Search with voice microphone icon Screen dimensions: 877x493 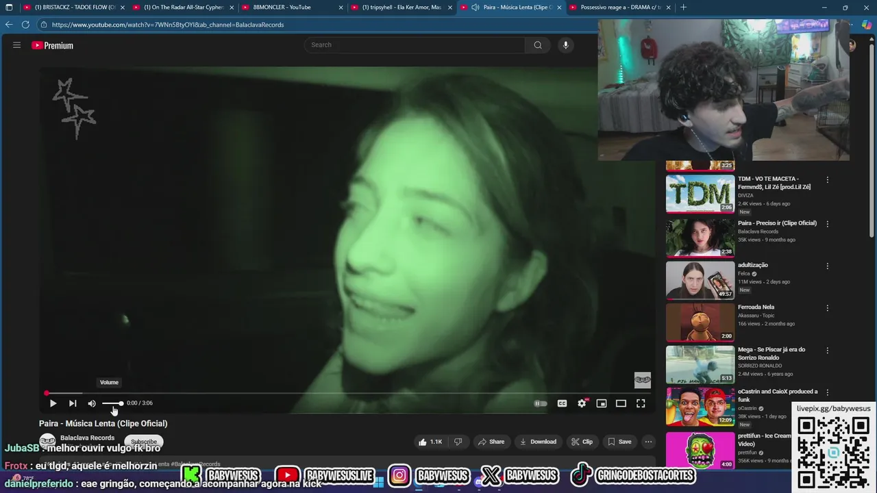[565, 45]
